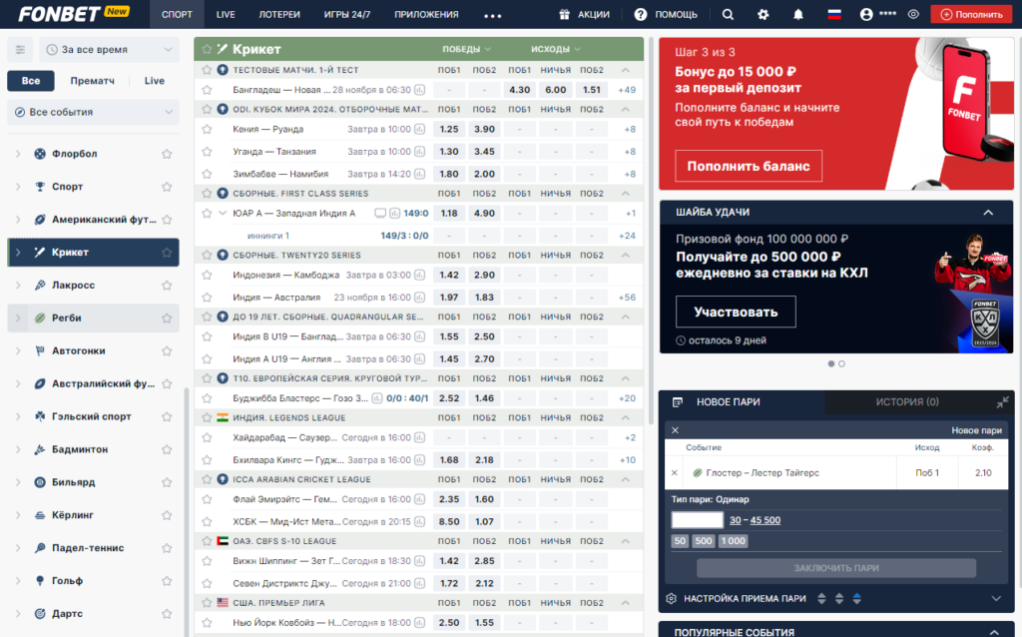Click the 45 500 max stake link
1022x637 pixels.
[x=766, y=520]
